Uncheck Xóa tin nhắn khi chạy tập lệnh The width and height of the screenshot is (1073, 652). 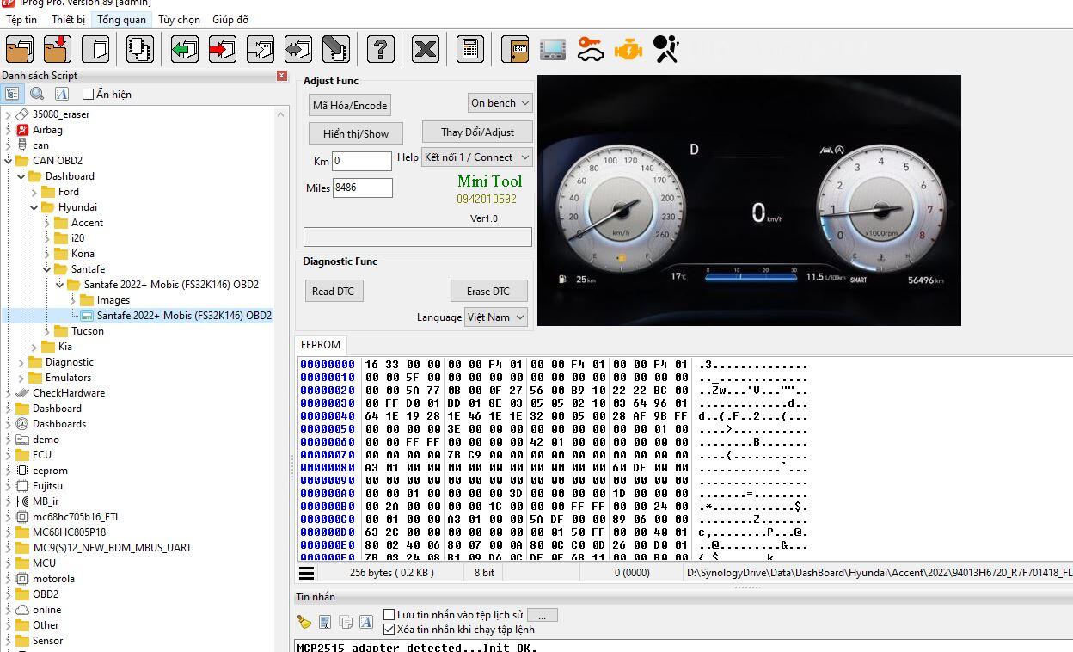coord(389,630)
